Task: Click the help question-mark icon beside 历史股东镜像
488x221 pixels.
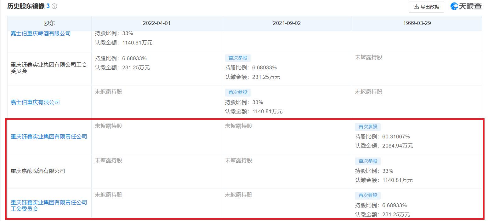Action: click(x=54, y=6)
